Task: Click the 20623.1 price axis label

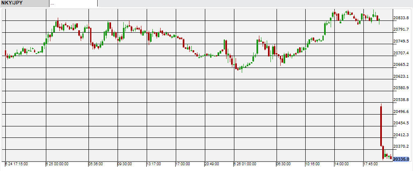Action: [402, 76]
